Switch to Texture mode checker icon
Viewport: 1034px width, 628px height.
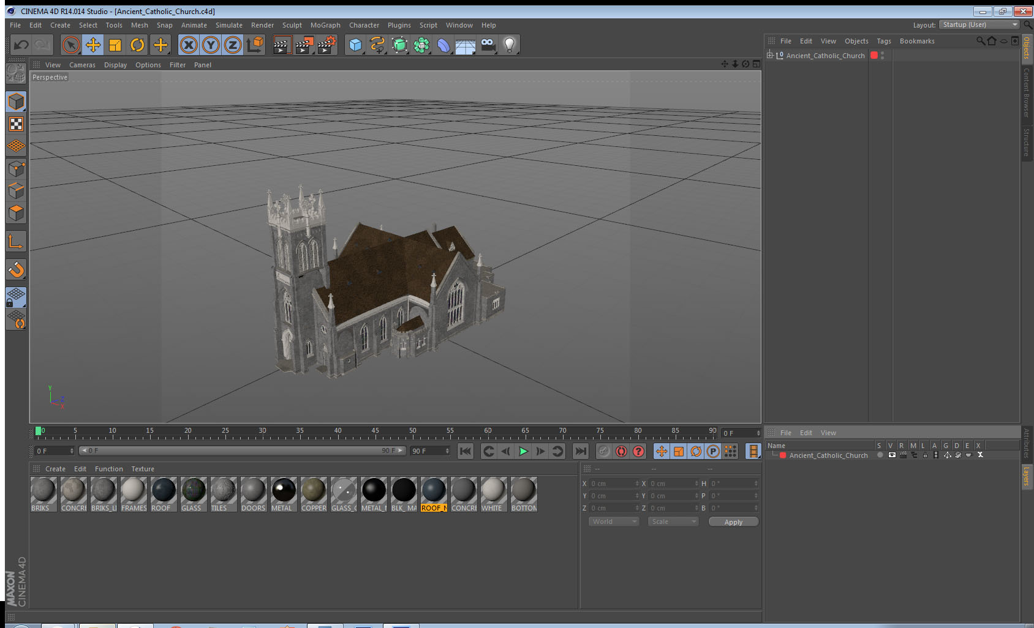point(16,124)
